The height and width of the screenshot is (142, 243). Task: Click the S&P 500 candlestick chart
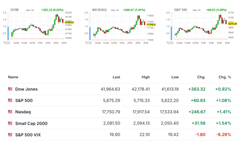(201, 26)
